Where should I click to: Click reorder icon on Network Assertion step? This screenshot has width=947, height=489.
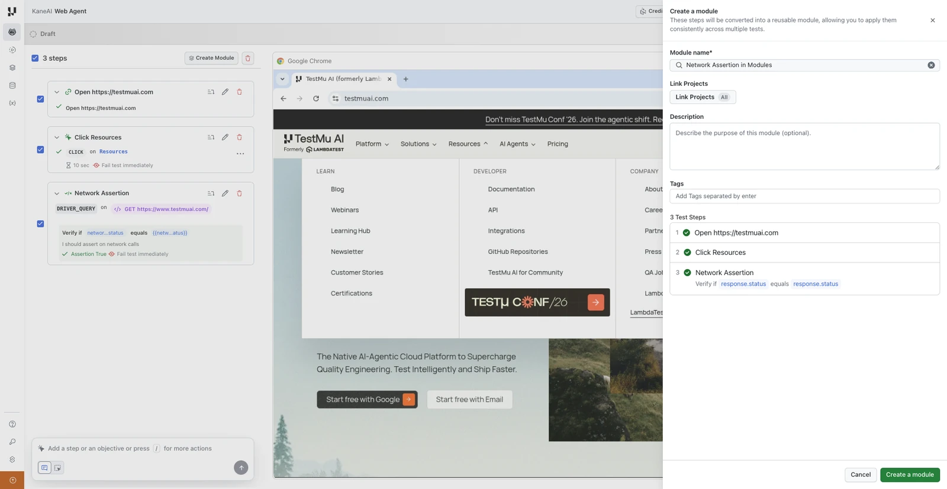pos(211,193)
